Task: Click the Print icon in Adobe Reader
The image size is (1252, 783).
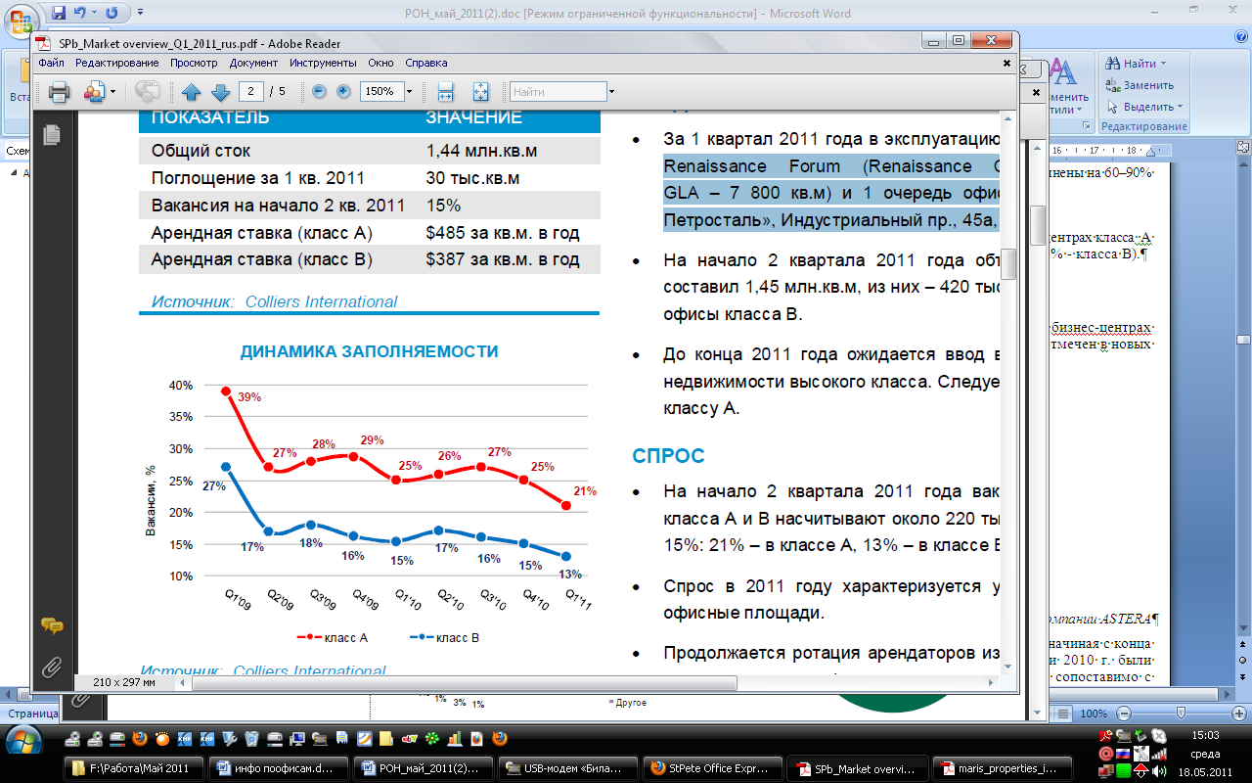Action: click(59, 91)
